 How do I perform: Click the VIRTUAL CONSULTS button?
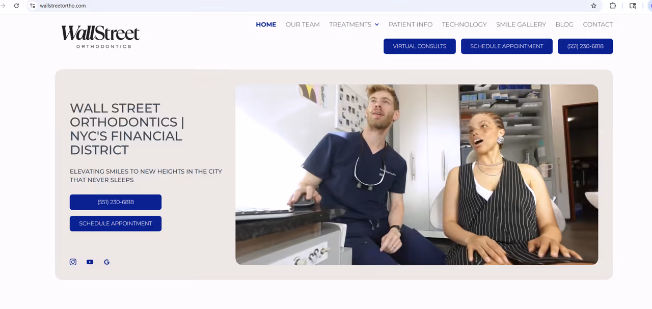click(419, 46)
